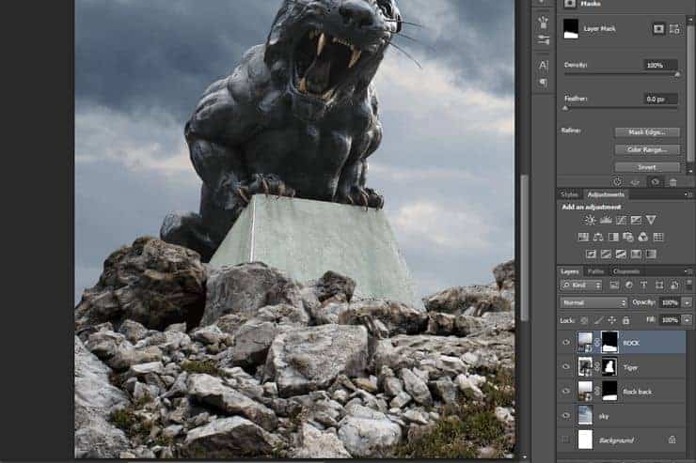Switch to the Styles tab

point(569,194)
